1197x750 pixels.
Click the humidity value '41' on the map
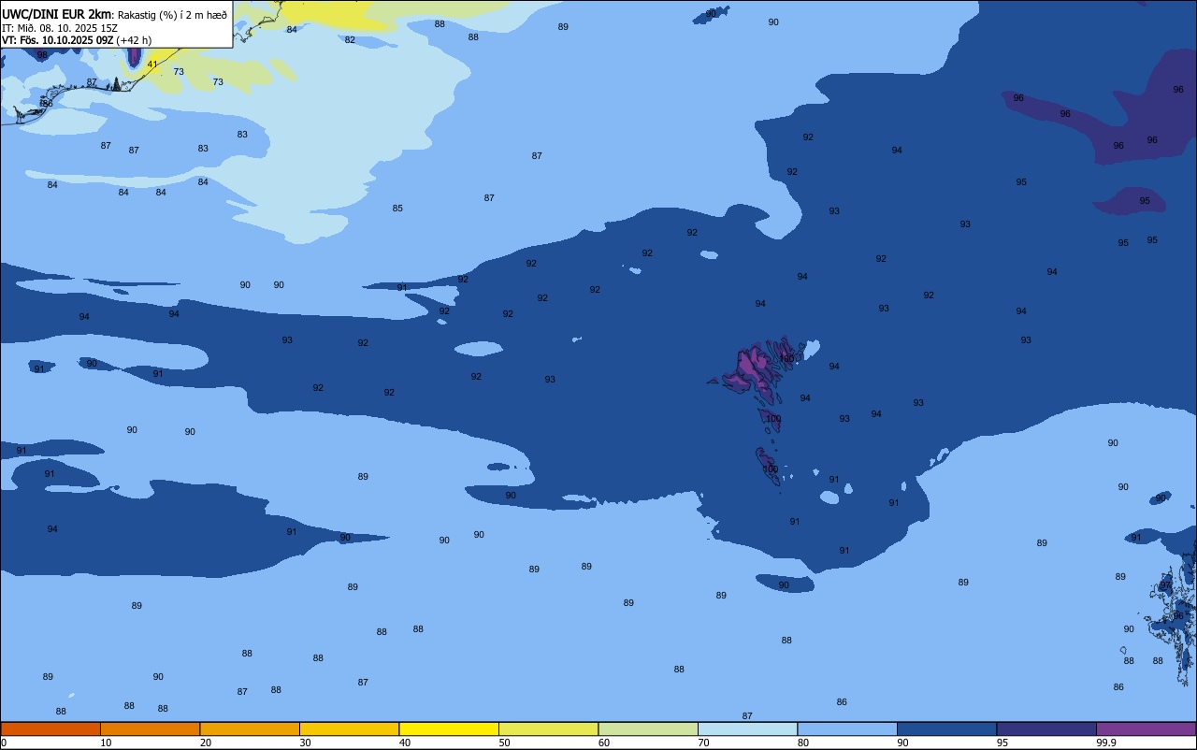point(152,65)
